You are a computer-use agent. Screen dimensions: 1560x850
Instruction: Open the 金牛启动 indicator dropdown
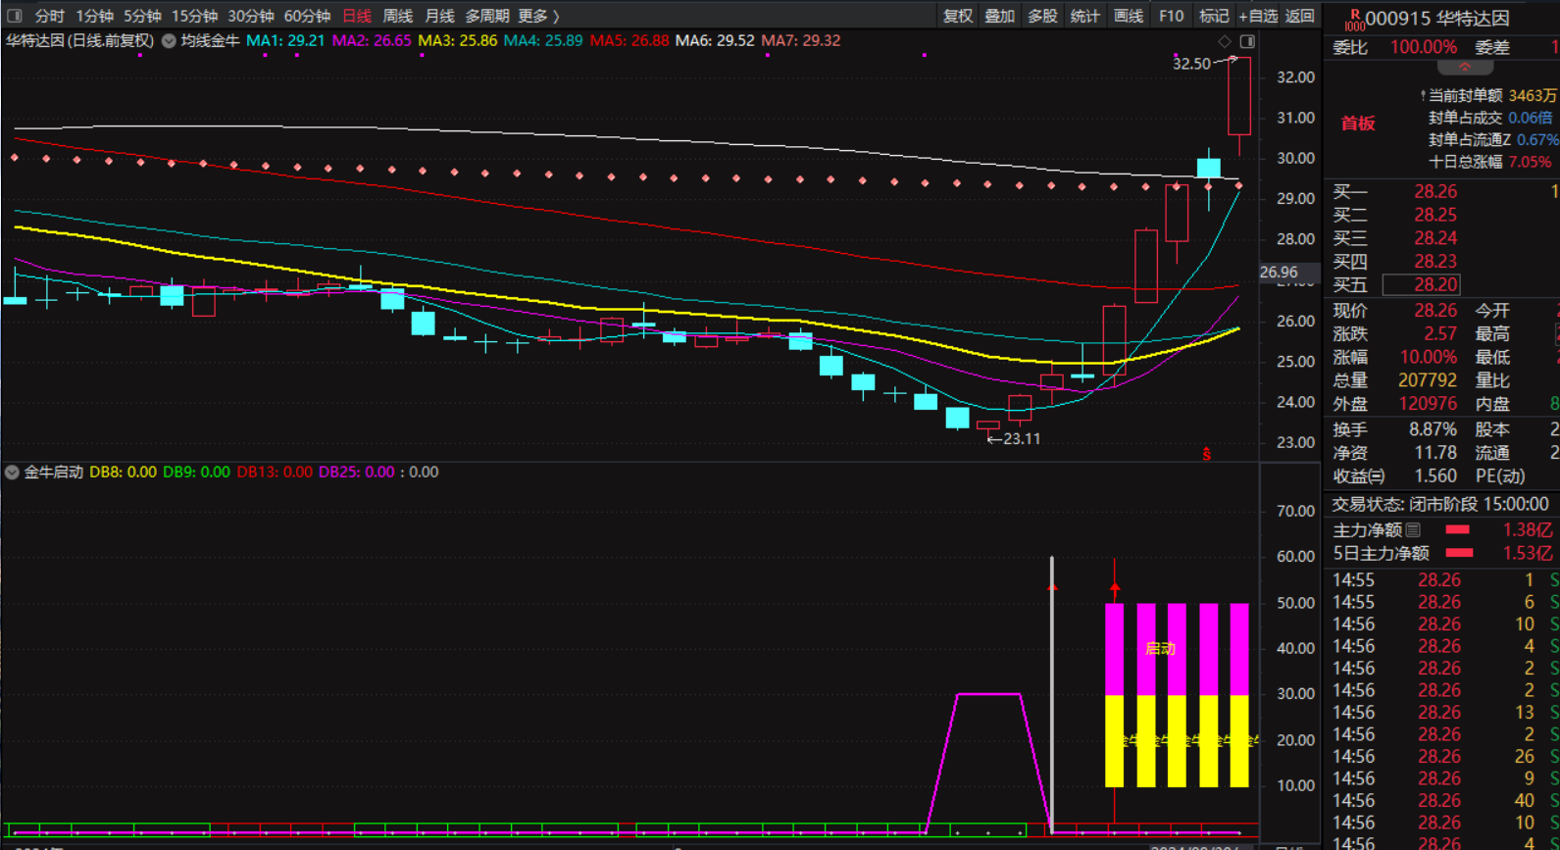[x=12, y=473]
